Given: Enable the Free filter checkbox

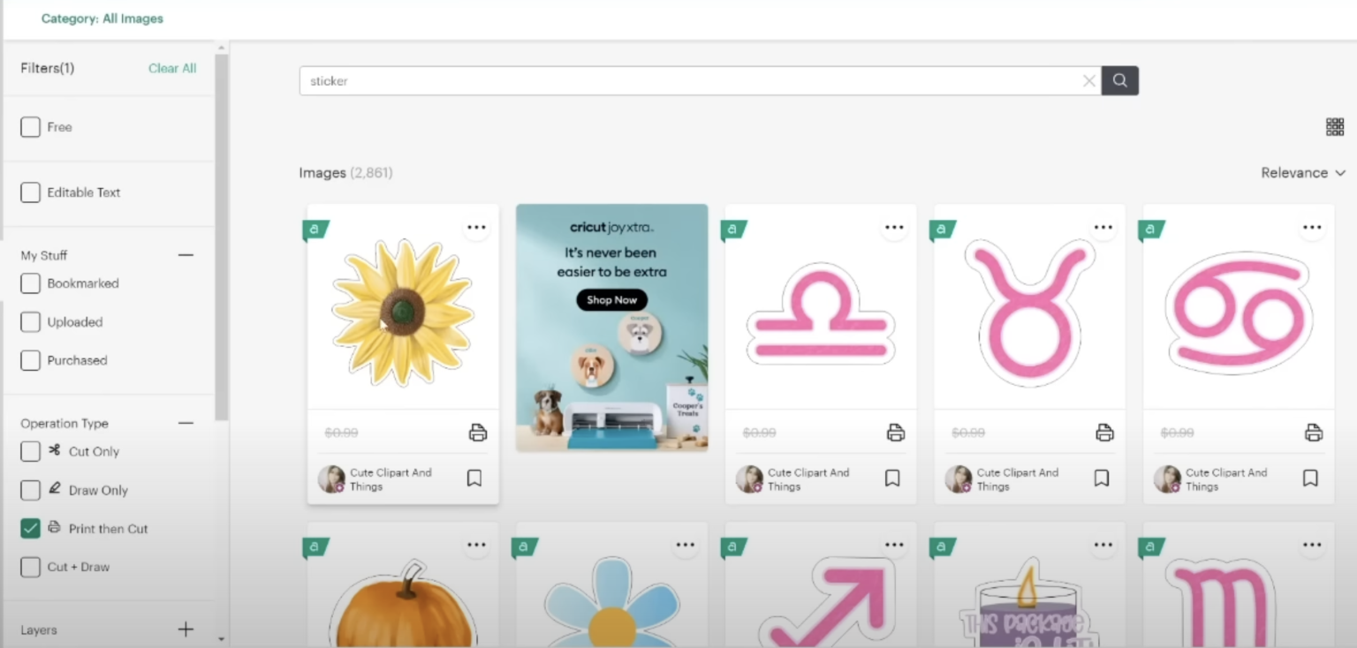Looking at the screenshot, I should (31, 127).
